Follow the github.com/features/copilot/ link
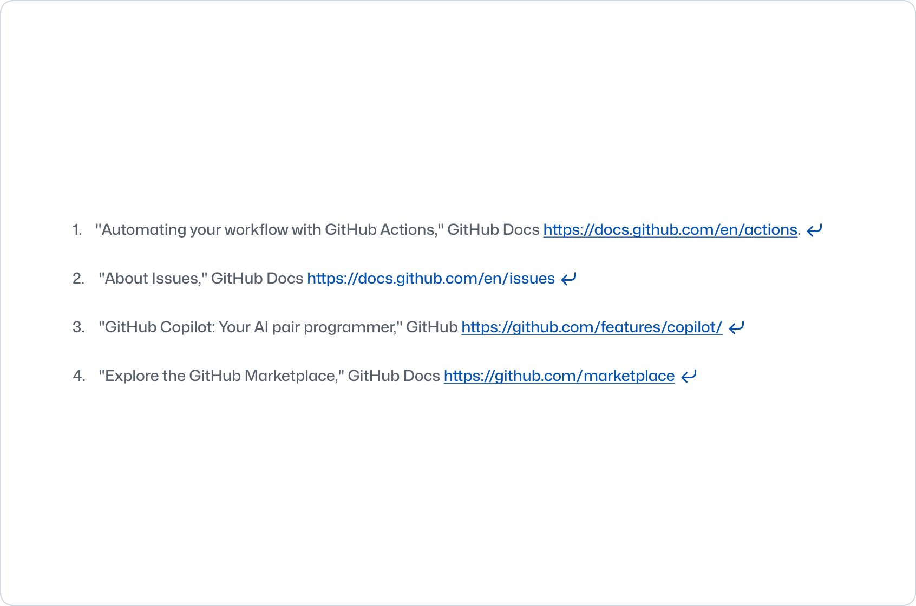 pyautogui.click(x=592, y=327)
